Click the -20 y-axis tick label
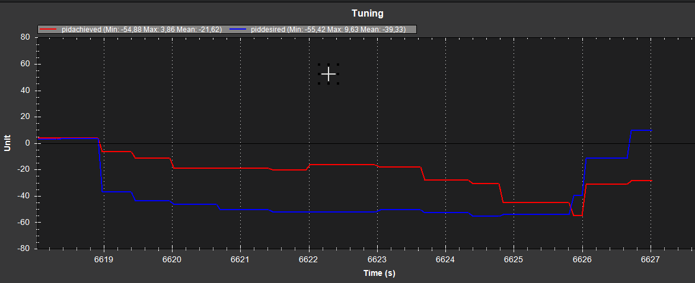Screen dimensions: 695x283 pos(23,170)
